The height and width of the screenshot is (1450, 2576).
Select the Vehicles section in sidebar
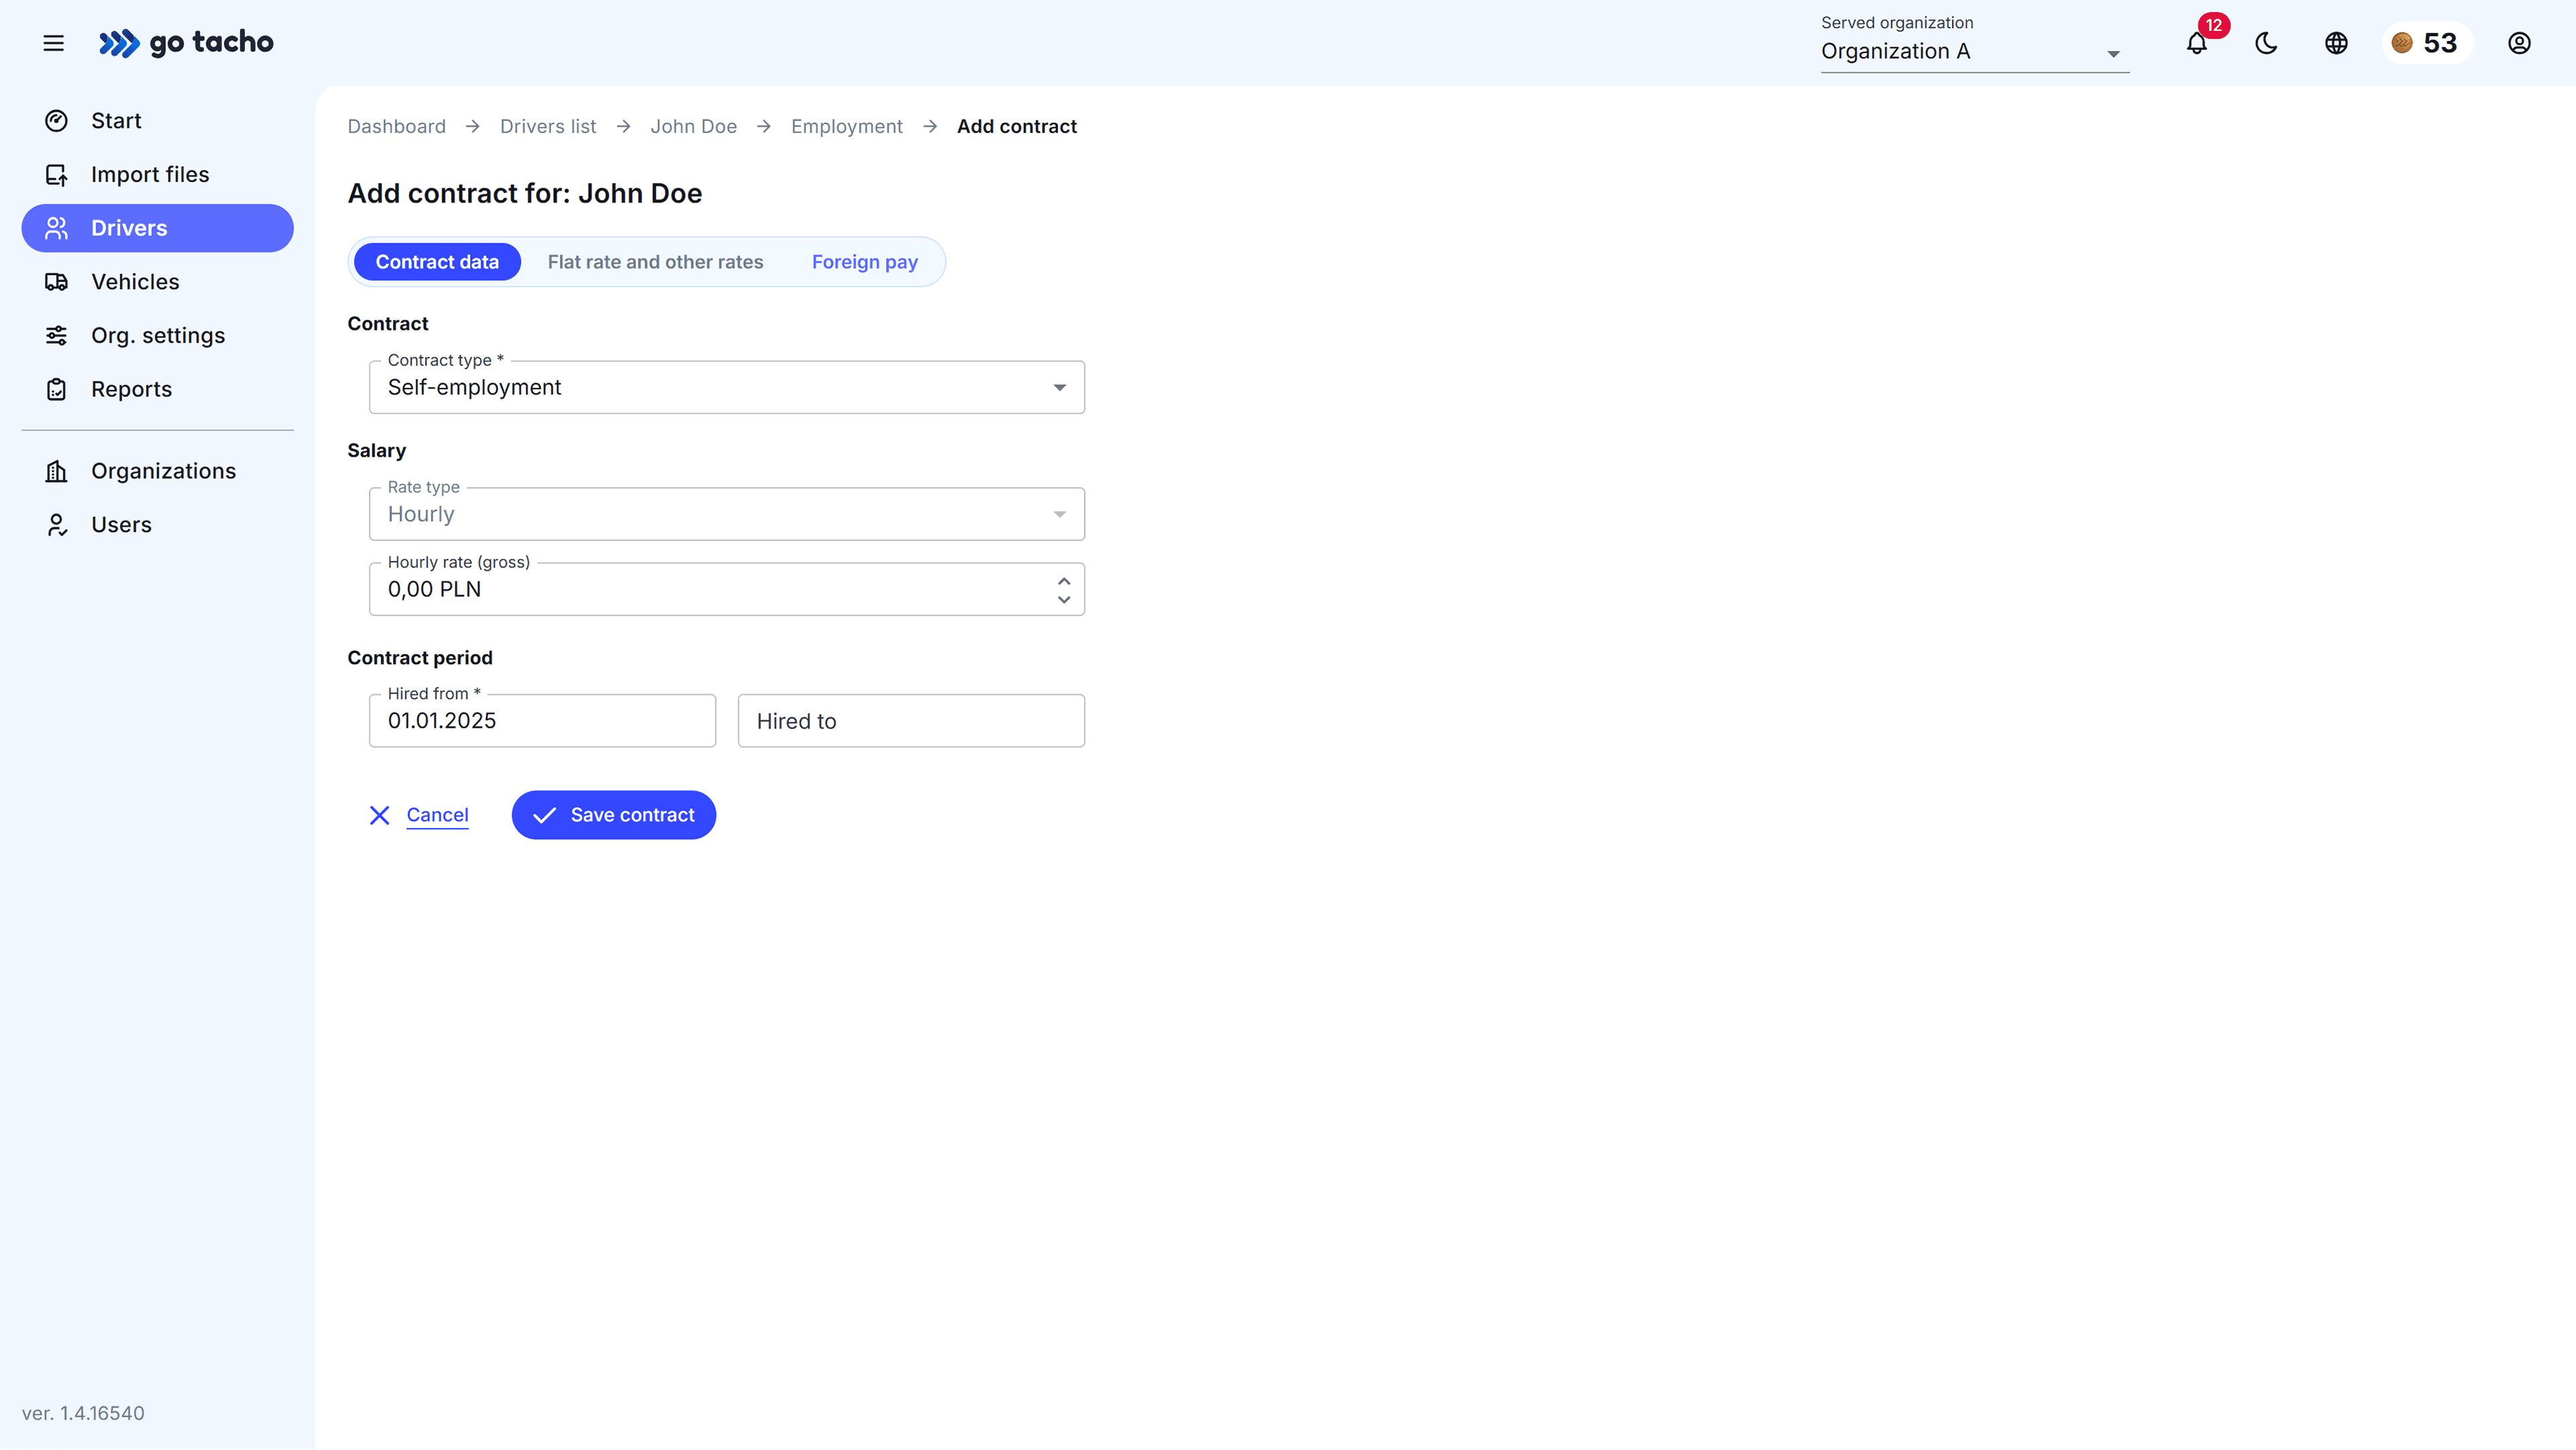coord(135,281)
